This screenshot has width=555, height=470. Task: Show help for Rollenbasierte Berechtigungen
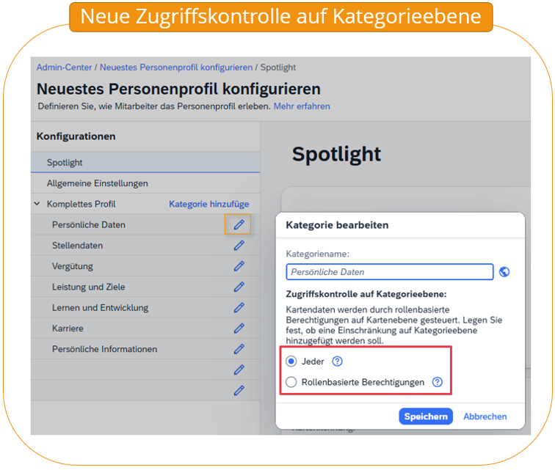coord(438,382)
